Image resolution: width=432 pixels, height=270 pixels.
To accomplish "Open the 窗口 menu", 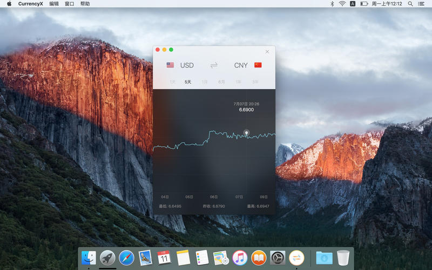I will [x=69, y=4].
